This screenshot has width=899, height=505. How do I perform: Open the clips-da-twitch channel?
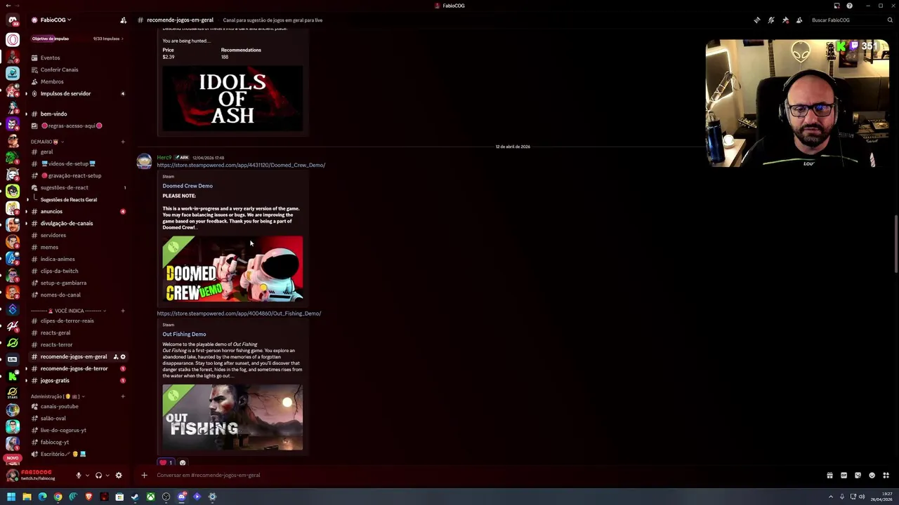(x=77, y=271)
